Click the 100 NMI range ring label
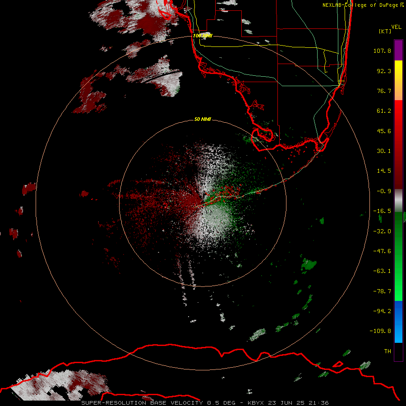 pyautogui.click(x=203, y=36)
